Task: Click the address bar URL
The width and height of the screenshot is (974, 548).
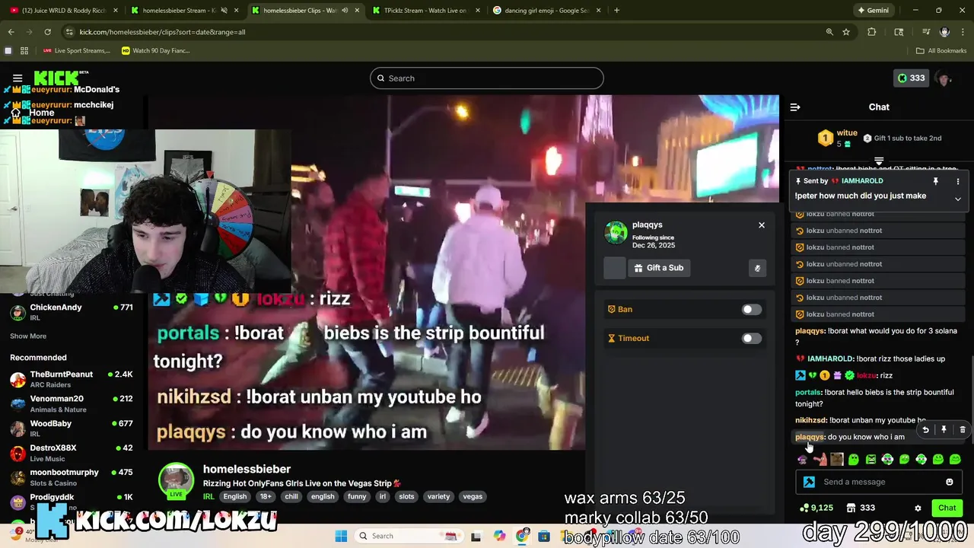Action: click(162, 32)
